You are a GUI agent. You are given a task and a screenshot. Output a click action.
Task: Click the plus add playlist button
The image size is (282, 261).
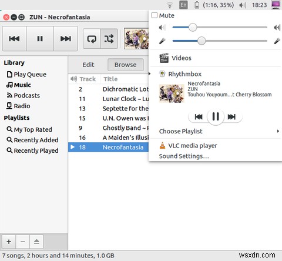point(9,242)
